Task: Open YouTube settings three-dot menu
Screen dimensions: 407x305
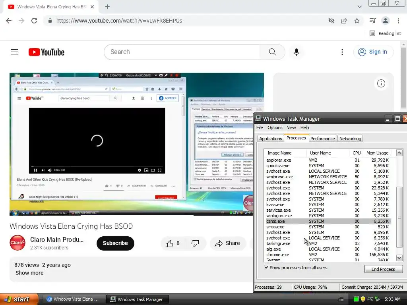Action: [342, 52]
